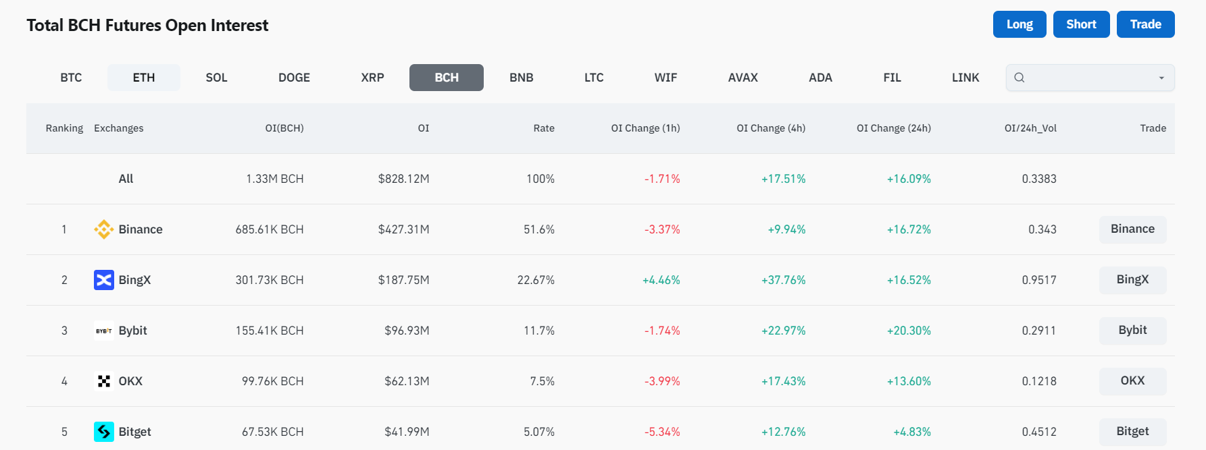Click the Bitget exchange logo icon
This screenshot has height=450, width=1206.
(x=104, y=432)
